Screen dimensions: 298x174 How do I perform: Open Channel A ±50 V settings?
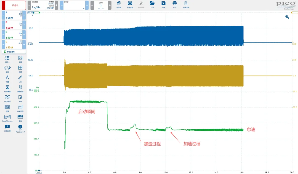[14, 15]
